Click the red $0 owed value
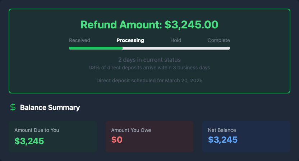 click(117, 140)
